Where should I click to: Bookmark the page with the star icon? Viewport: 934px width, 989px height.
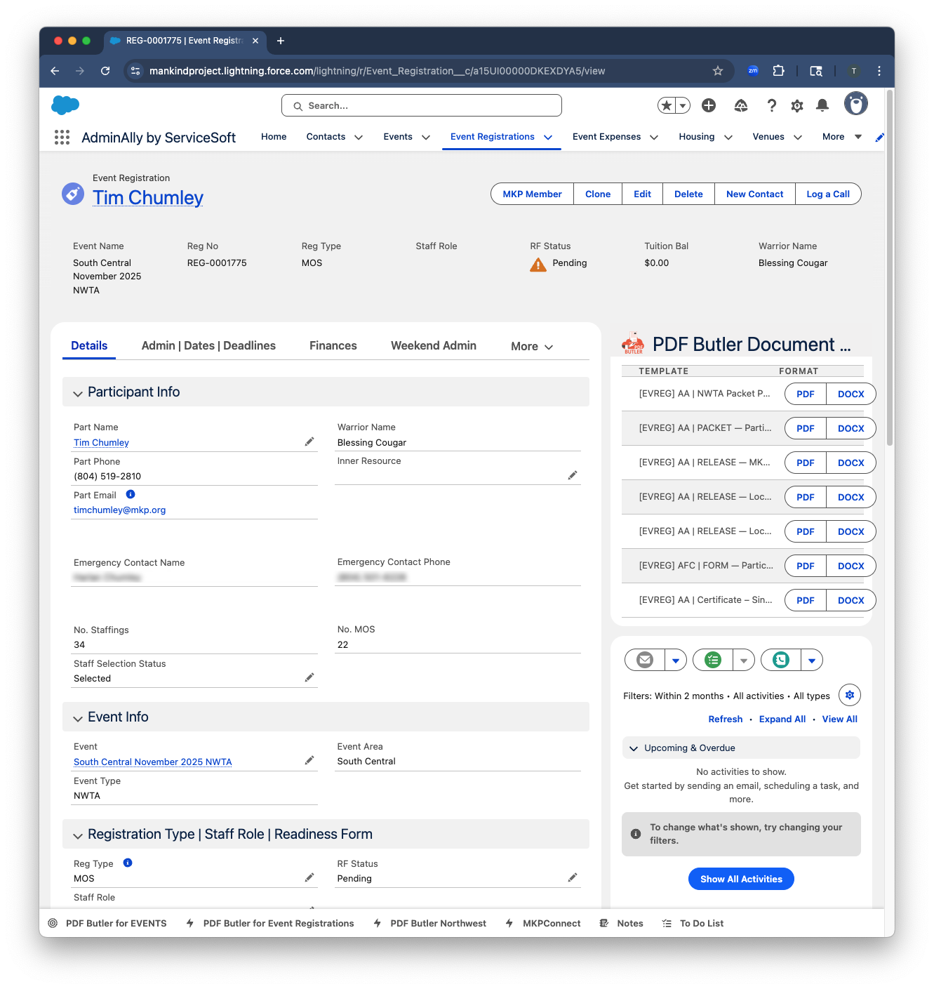(718, 71)
